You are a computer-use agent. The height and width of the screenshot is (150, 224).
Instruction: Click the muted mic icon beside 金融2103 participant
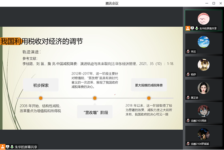click(x=188, y=120)
